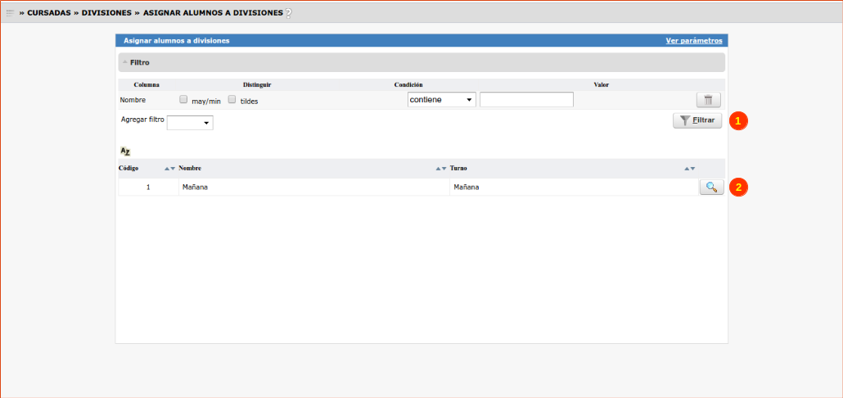Sort Turno column ascending with up arrow
Viewport: 843px width, 398px height.
pyautogui.click(x=686, y=168)
